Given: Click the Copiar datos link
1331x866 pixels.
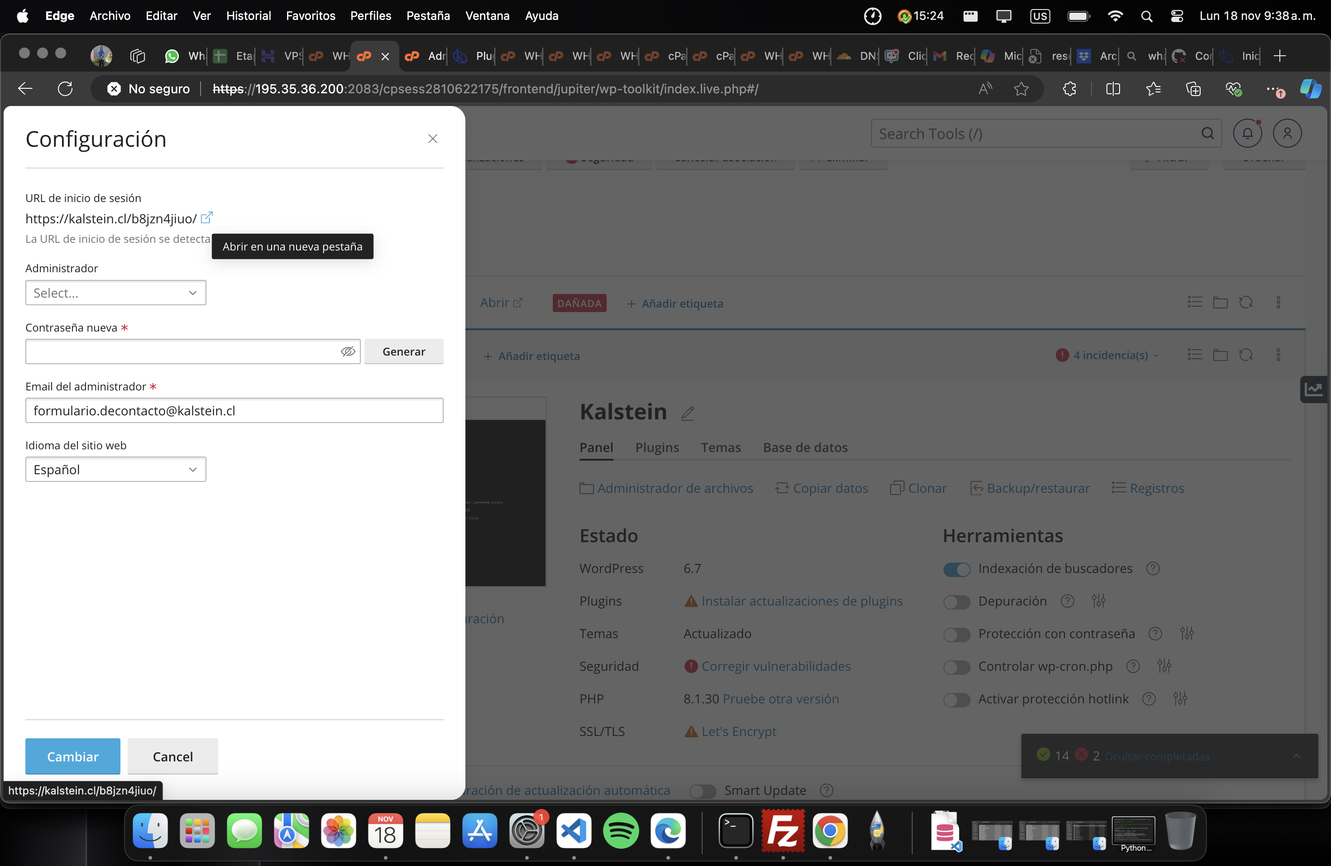Looking at the screenshot, I should pos(822,488).
